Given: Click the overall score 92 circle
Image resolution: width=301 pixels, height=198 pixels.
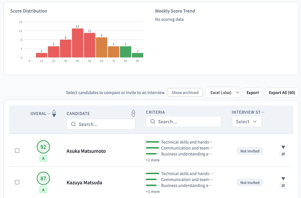Looking at the screenshot, I should point(43,147).
